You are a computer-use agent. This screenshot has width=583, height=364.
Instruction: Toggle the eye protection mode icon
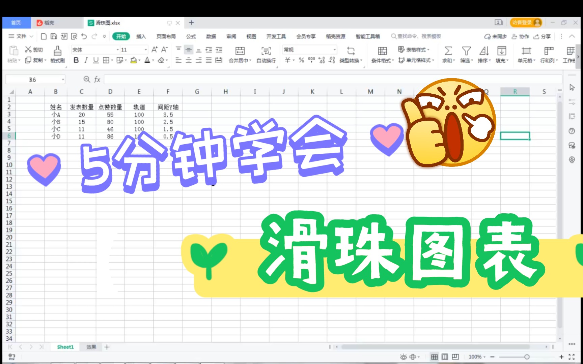(x=404, y=357)
